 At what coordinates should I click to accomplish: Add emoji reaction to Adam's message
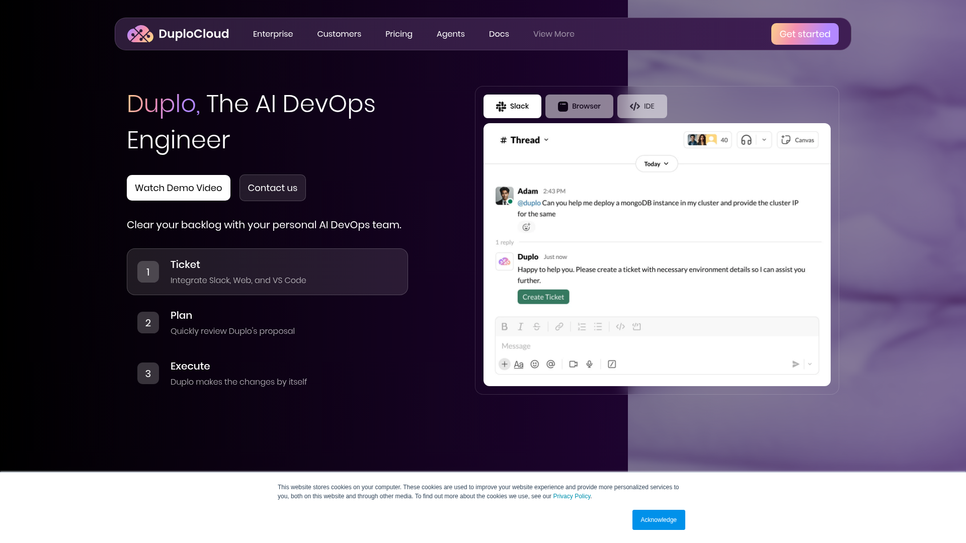tap(526, 227)
